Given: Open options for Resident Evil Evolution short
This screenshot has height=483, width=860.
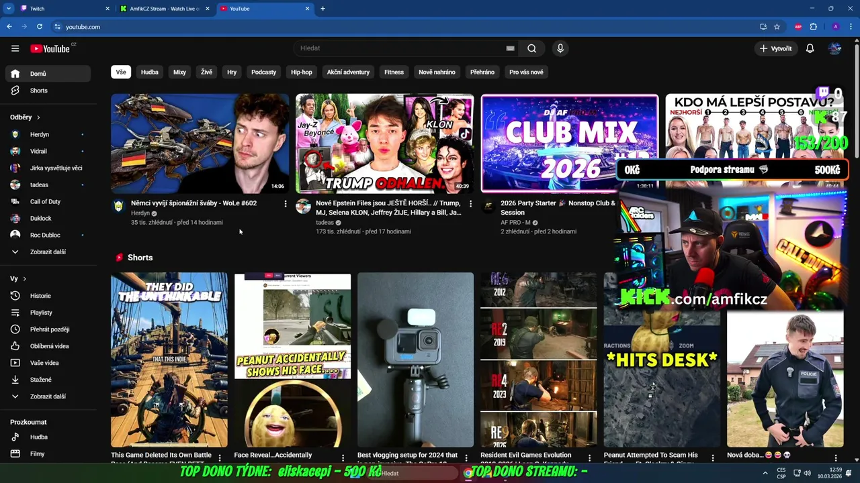Looking at the screenshot, I should point(589,458).
